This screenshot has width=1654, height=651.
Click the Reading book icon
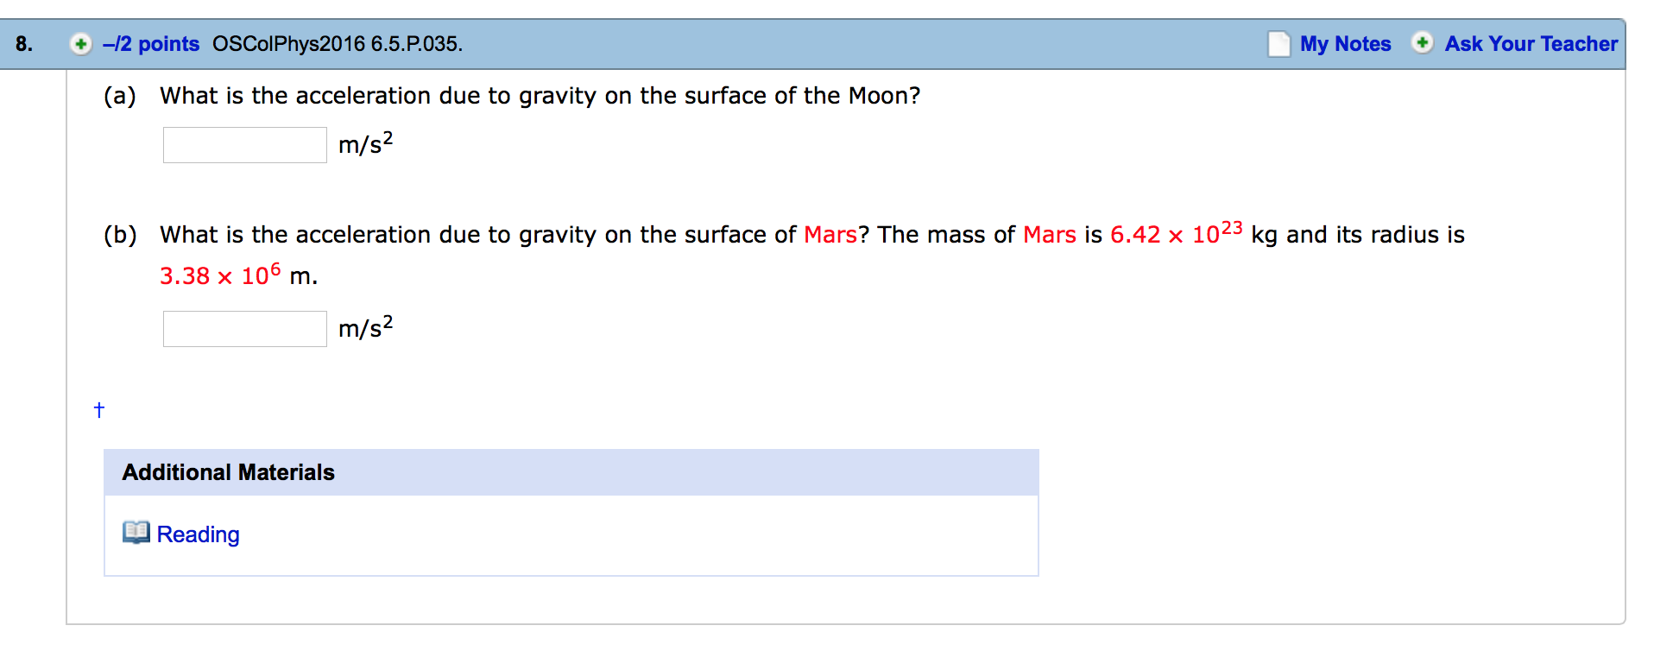tap(136, 533)
